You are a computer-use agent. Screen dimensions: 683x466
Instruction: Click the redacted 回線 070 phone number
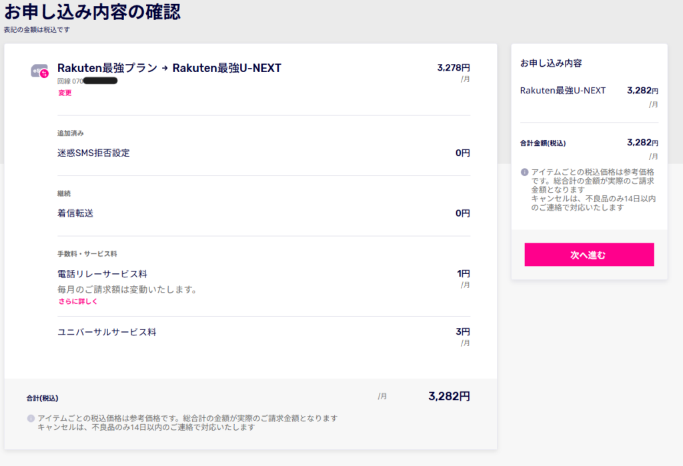[x=87, y=81]
